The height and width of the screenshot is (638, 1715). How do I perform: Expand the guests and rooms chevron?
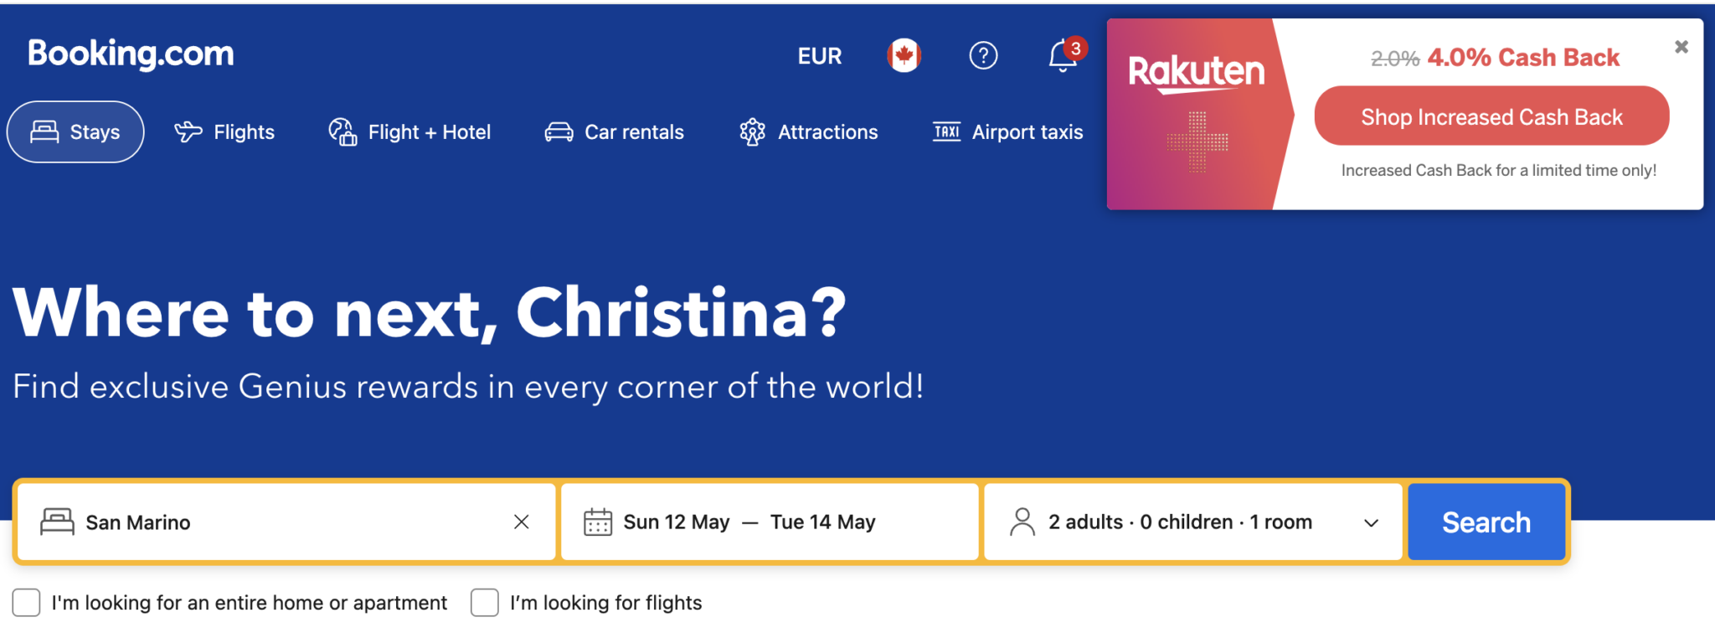1371,523
